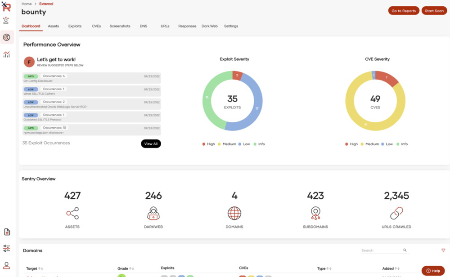The image size is (450, 277).
Task: Open the Outdated SSL/TLS Protocol row
Action: point(91,117)
